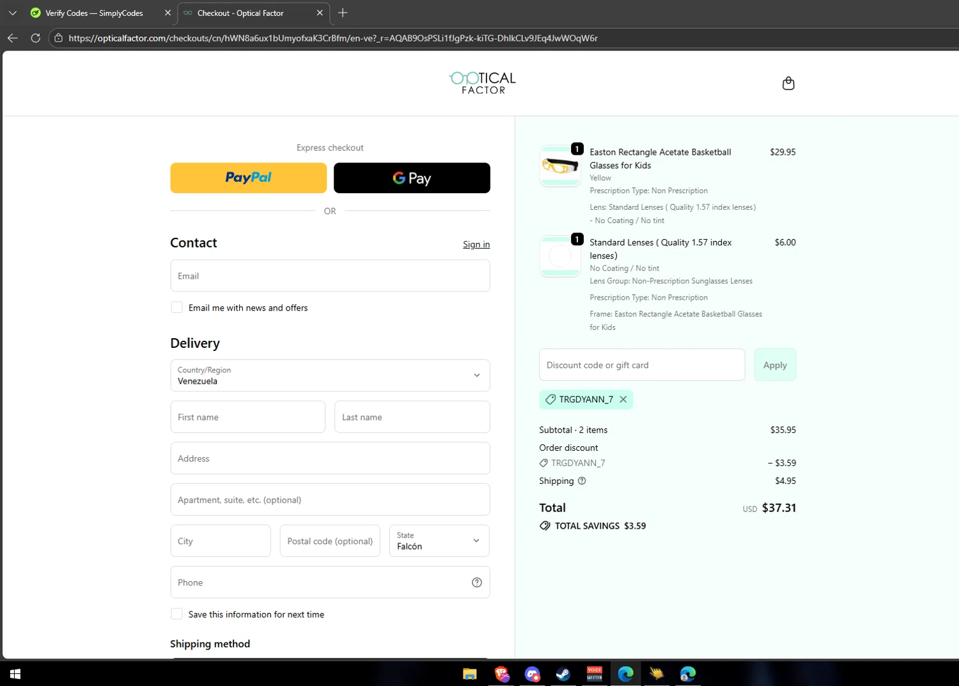Expand the Country/Region dropdown
The image size is (959, 686).
(x=330, y=375)
